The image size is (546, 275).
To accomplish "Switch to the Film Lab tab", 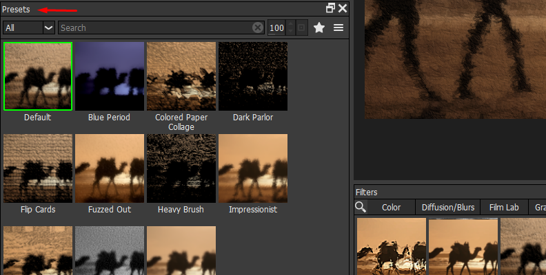I will [x=504, y=208].
